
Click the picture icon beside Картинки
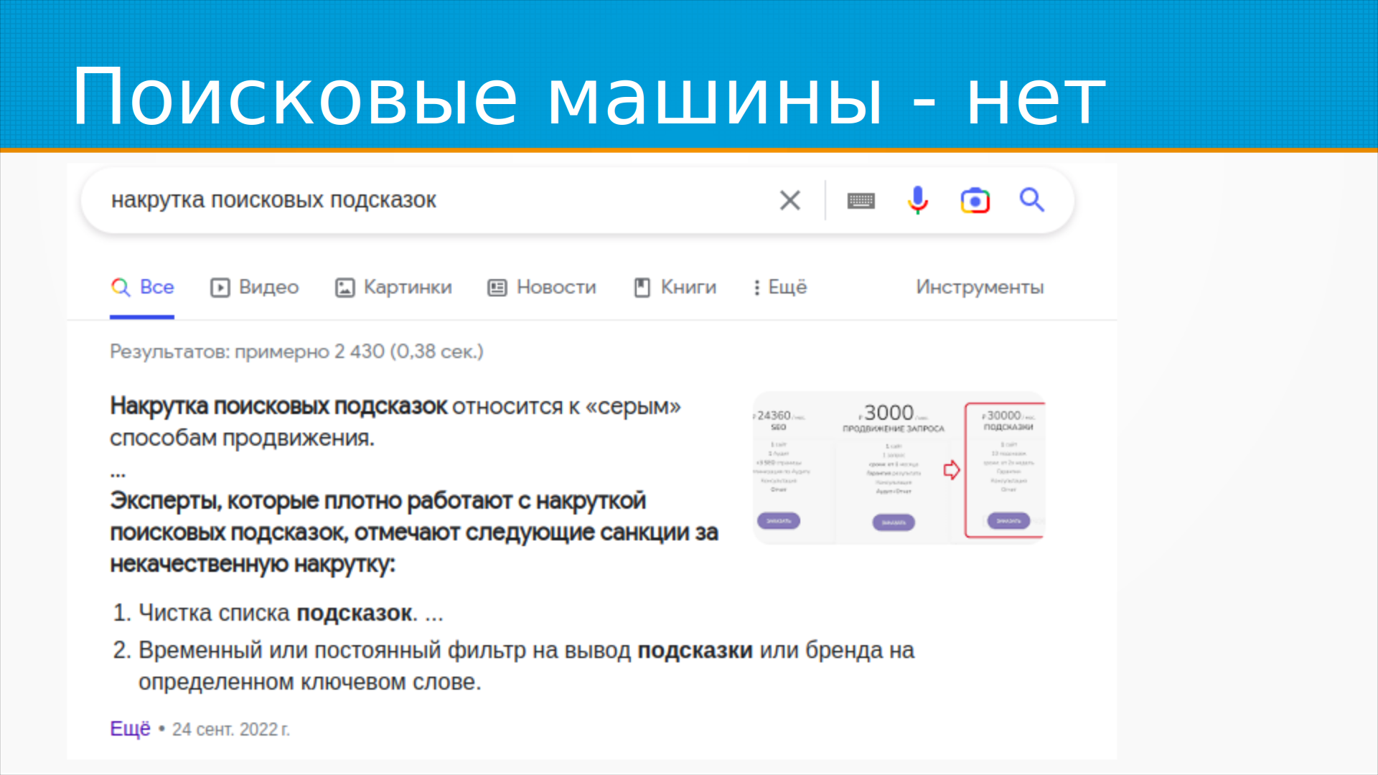coord(344,288)
